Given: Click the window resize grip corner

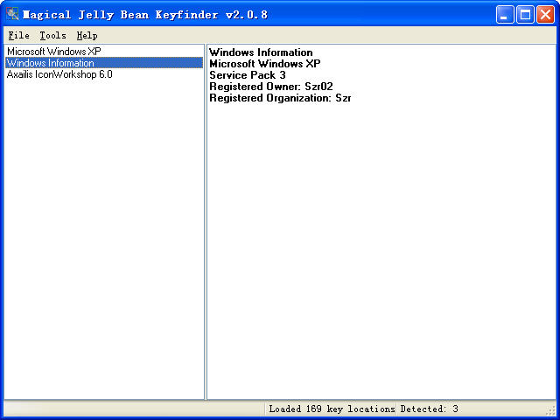Looking at the screenshot, I should [x=551, y=410].
